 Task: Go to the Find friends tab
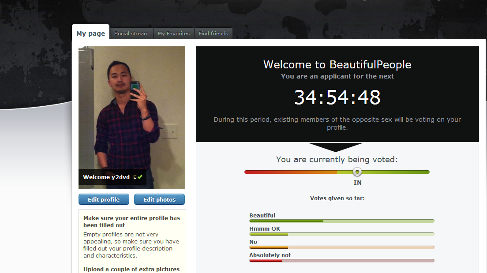[x=214, y=34]
